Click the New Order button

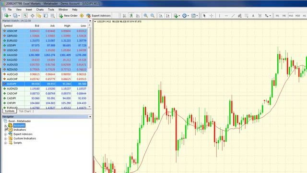tap(68, 15)
